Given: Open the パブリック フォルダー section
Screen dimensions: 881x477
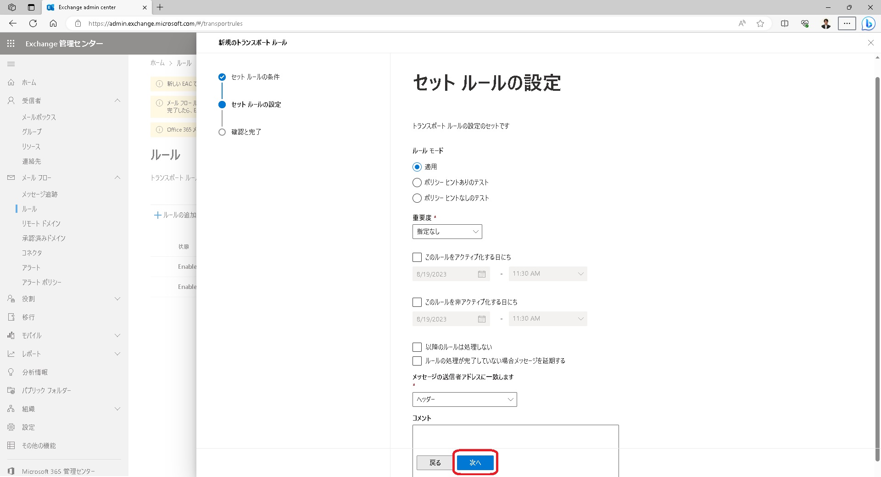Looking at the screenshot, I should click(46, 390).
